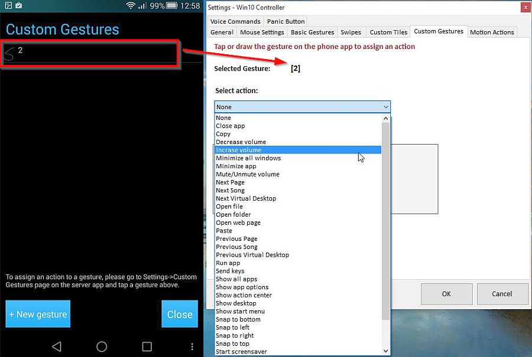Tap the Android recent apps square icon

[x=147, y=346]
